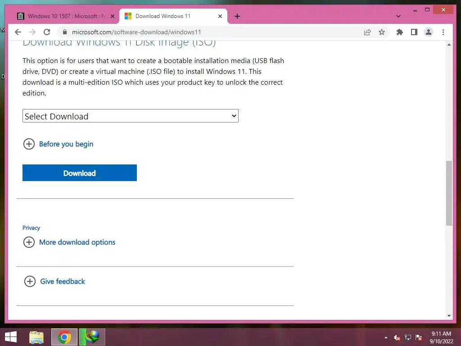Click the forward navigation arrow

click(32, 32)
